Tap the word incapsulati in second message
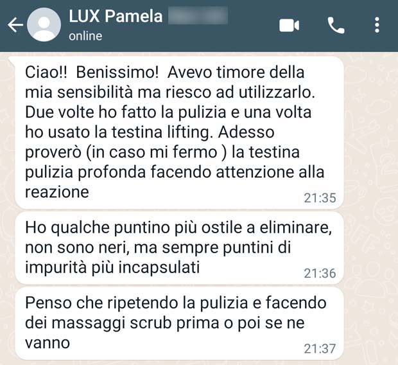Image resolution: width=398 pixels, height=365 pixels. pyautogui.click(x=159, y=268)
